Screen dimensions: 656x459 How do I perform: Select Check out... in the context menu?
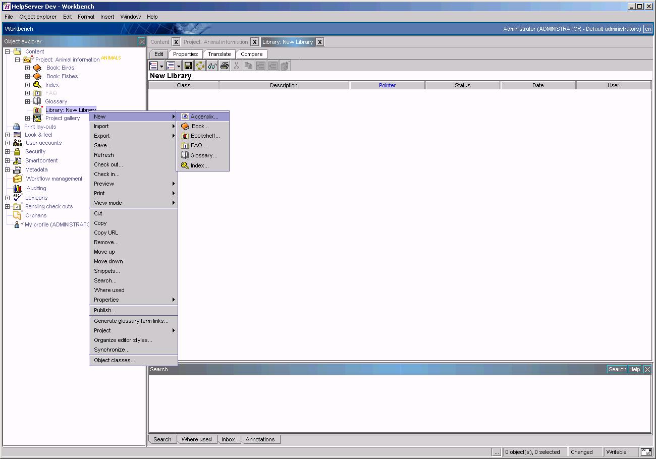click(x=133, y=164)
